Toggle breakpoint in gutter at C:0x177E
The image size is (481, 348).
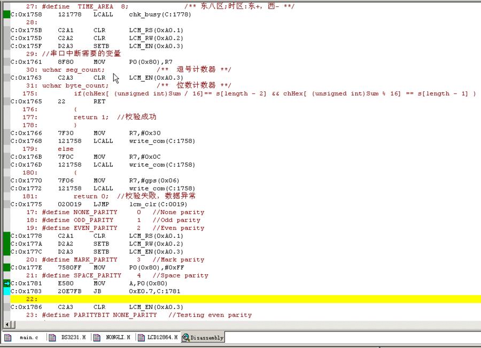tap(6, 267)
